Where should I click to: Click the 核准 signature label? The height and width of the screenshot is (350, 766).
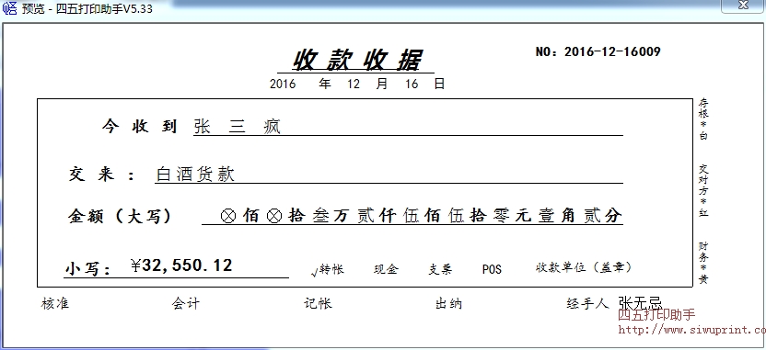coord(54,304)
